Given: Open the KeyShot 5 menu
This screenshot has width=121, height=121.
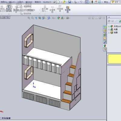Looking at the screenshot, I should (x=47, y=2).
